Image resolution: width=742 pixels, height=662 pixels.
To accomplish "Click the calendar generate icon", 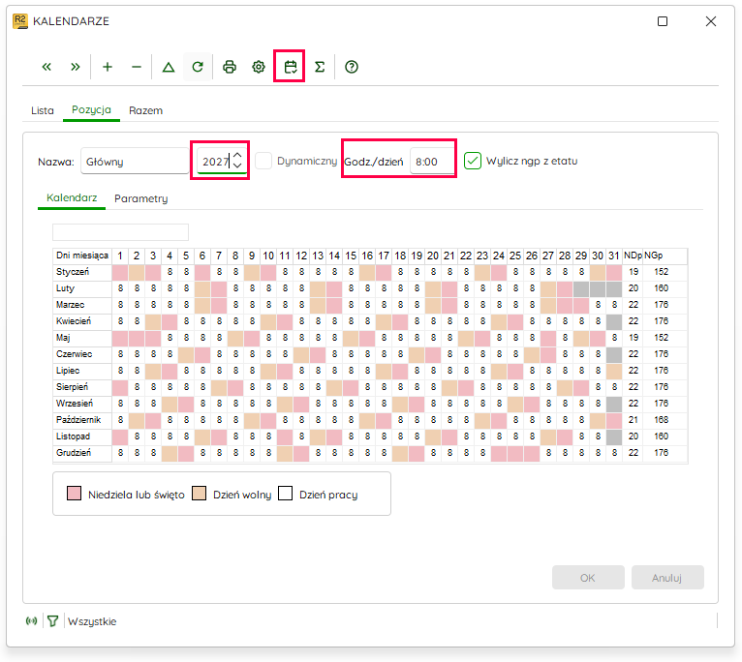I will [x=291, y=67].
